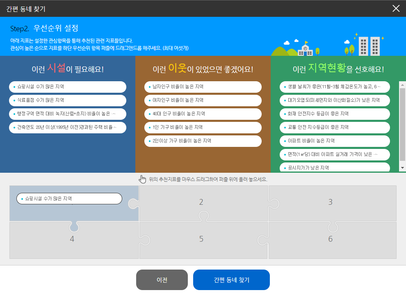Image resolution: width=406 pixels, height=295 pixels.
Task: Select the 생활 날씨가 좋은 지역 indicator
Action: click(x=335, y=87)
